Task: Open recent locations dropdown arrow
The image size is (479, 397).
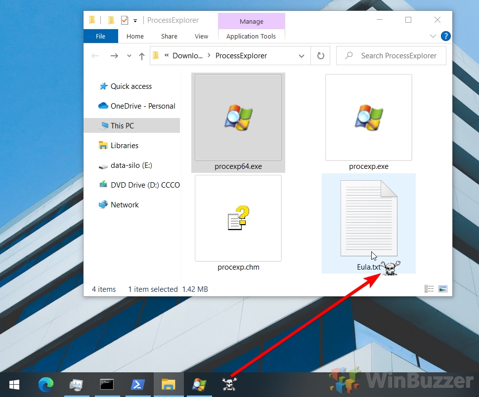Action: (129, 56)
